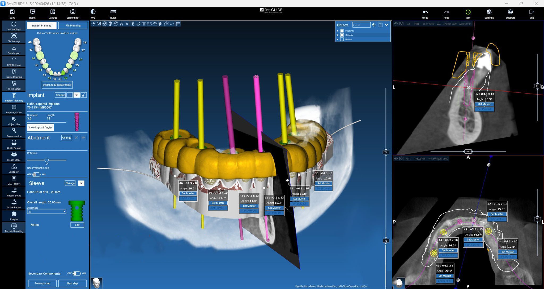Expand the Implants tree node
The height and width of the screenshot is (289, 544).
(338, 31)
